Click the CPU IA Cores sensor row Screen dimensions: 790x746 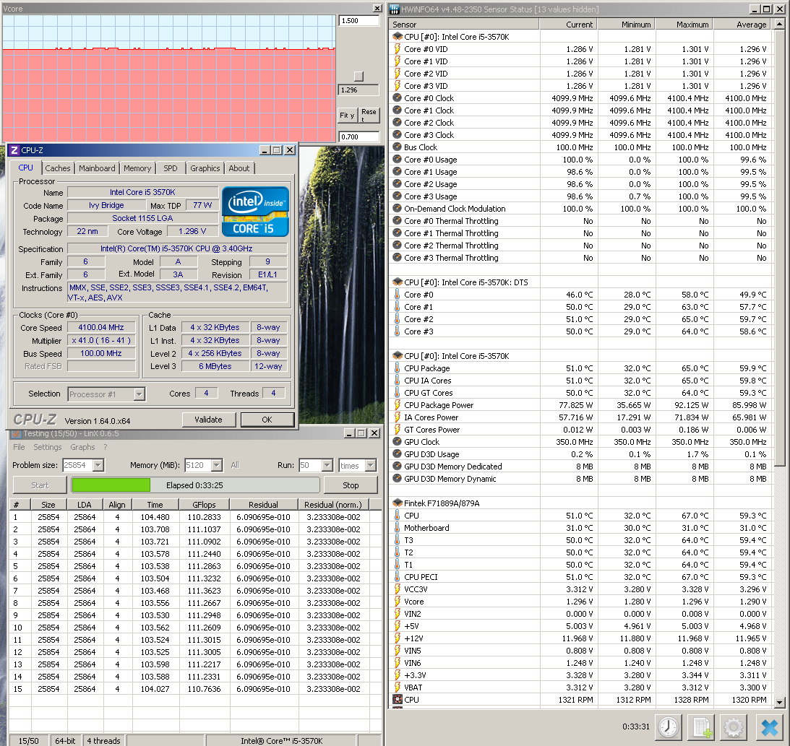click(581, 381)
